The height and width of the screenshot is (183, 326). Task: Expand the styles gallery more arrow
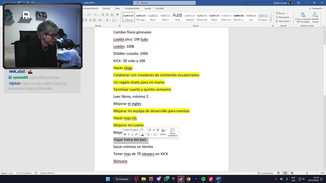point(271,20)
